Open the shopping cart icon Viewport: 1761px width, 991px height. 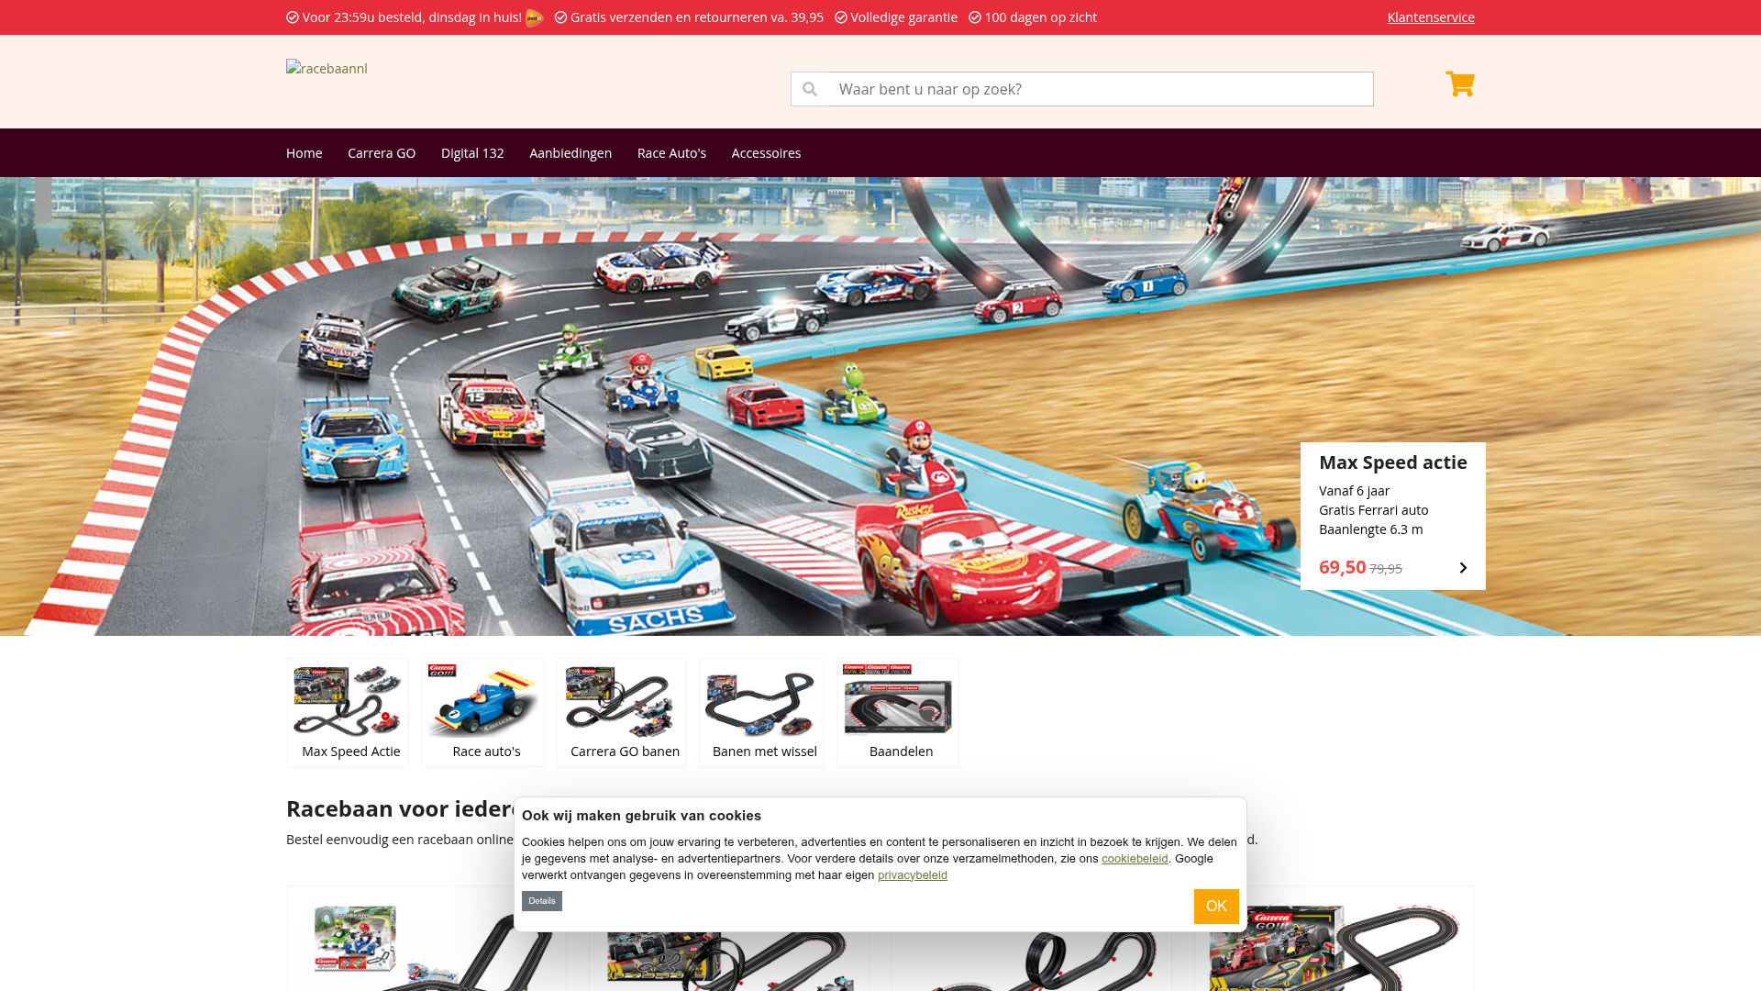(1459, 84)
